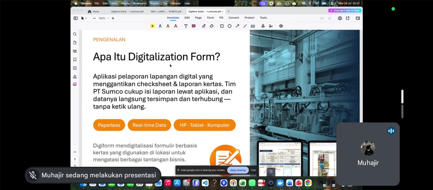Toggle the right properties panel button
433x190 pixels.
[x=358, y=18]
